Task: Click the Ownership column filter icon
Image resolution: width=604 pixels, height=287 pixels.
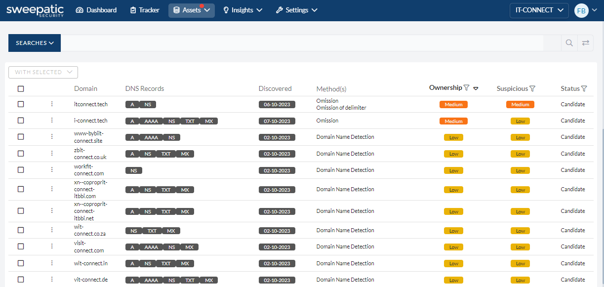Action: (x=466, y=88)
